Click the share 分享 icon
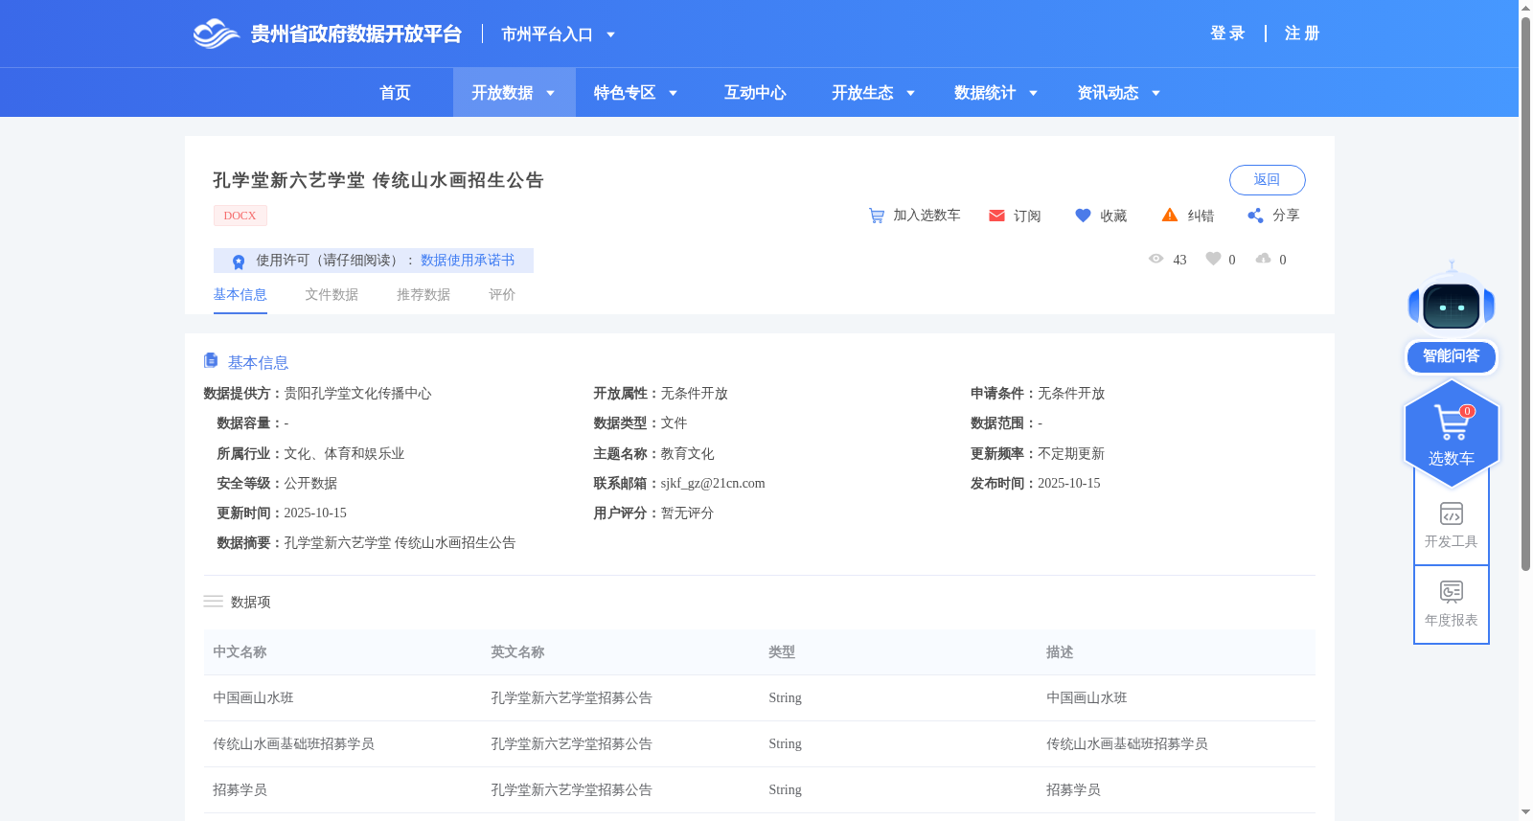 (x=1255, y=216)
